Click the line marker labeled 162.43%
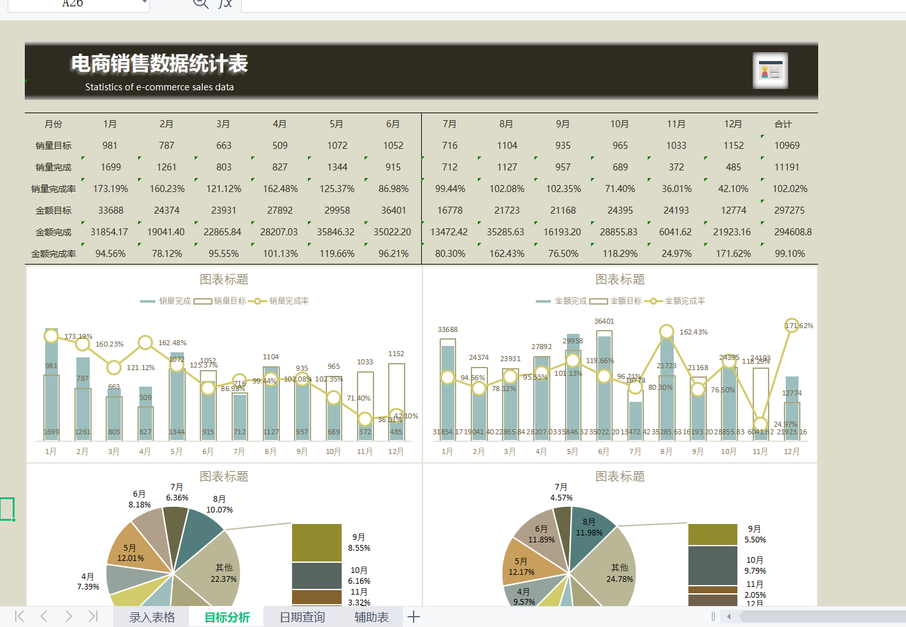 point(666,331)
